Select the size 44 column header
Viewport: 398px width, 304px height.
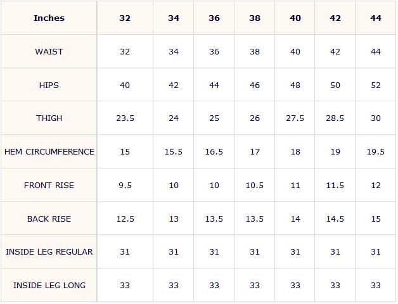click(376, 18)
